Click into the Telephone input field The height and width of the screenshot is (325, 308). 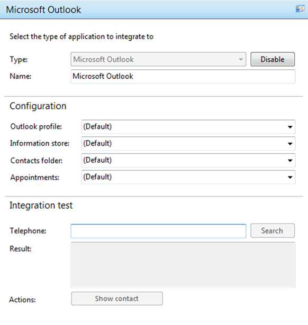[x=158, y=231]
